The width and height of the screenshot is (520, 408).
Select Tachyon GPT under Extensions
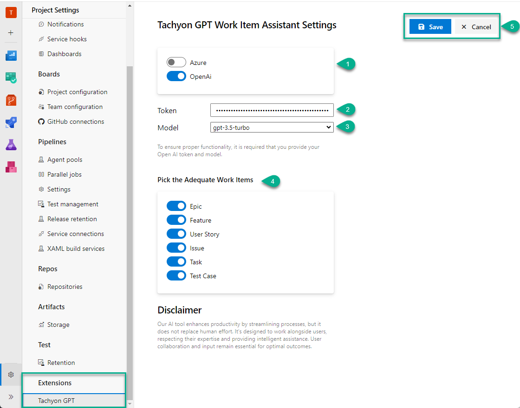click(56, 400)
